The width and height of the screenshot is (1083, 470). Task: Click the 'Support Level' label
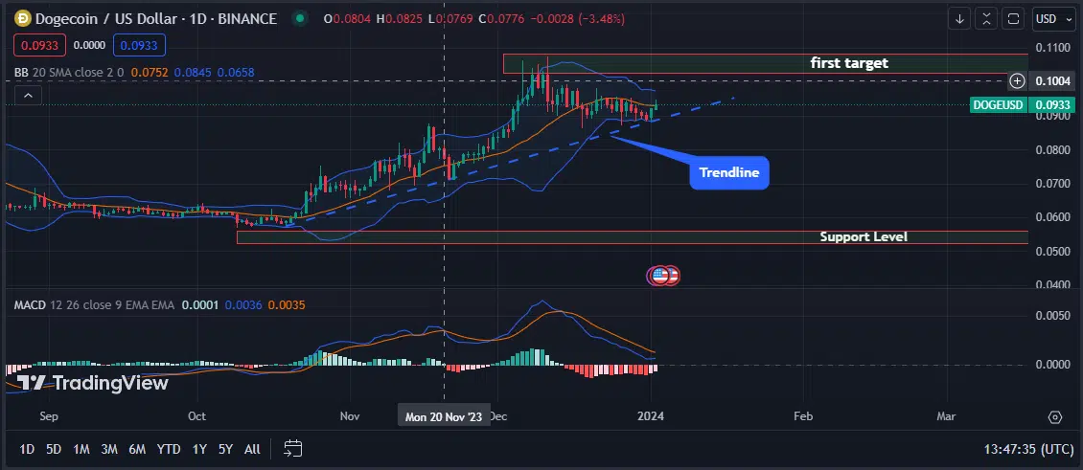click(864, 236)
